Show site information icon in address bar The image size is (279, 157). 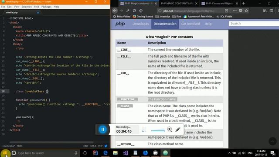[x=160, y=10]
